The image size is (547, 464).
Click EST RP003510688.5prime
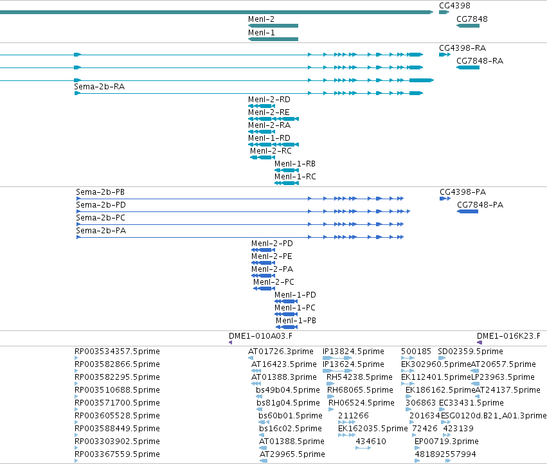[x=76, y=397]
